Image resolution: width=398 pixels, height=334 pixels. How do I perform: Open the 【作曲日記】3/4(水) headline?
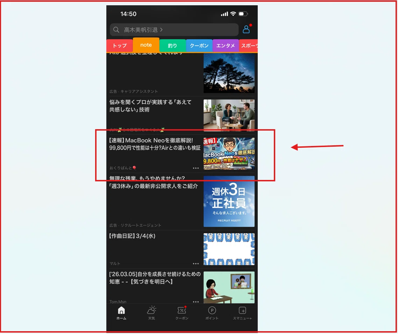pyautogui.click(x=132, y=236)
